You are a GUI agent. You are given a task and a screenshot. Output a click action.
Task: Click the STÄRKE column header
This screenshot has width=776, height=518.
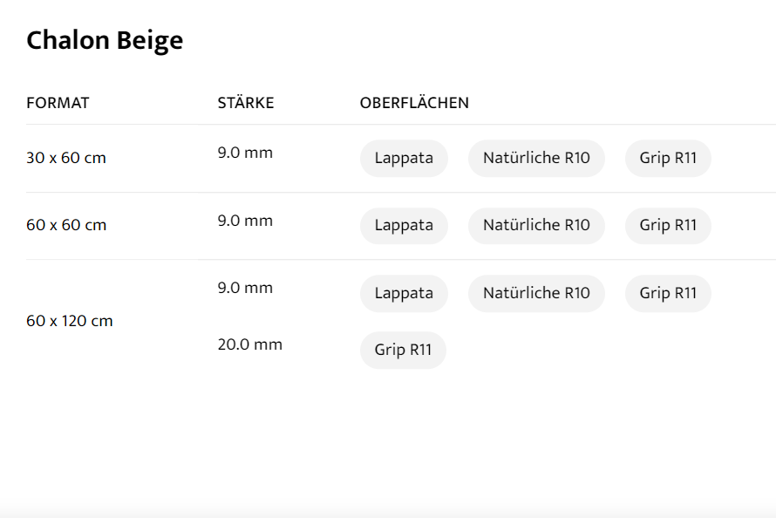246,103
